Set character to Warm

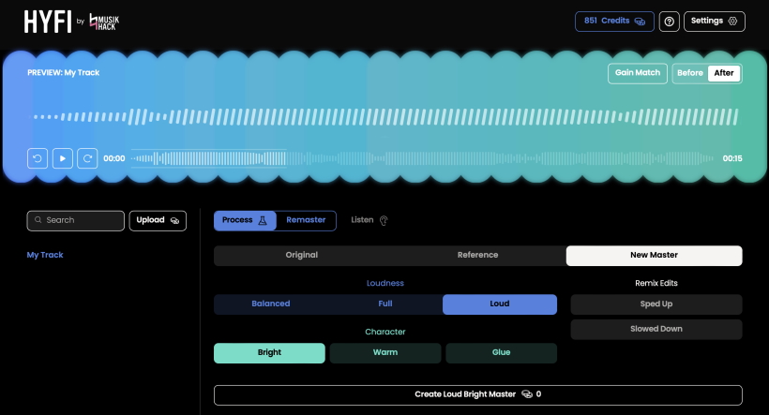click(385, 353)
